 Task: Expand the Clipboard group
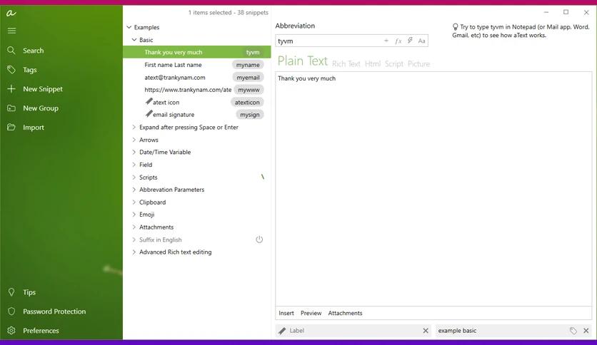[x=134, y=202]
